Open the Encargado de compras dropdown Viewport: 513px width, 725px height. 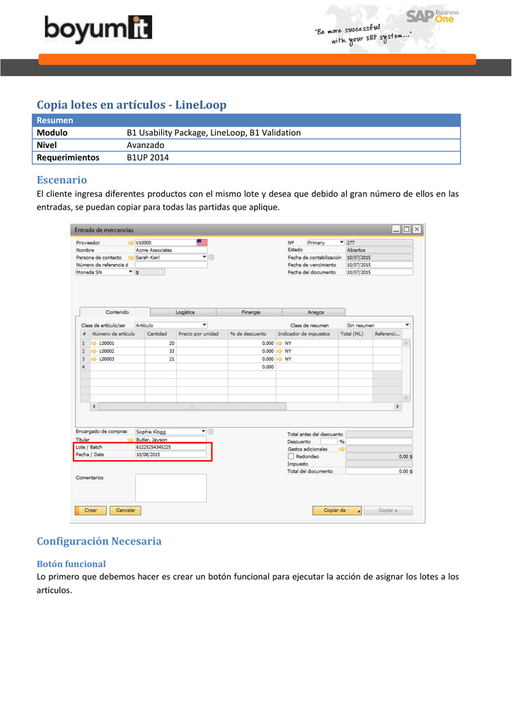pos(203,431)
